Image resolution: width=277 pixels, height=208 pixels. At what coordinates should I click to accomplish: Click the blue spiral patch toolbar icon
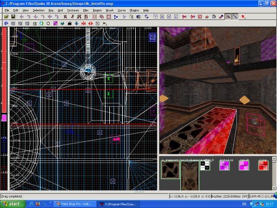tap(6, 23)
